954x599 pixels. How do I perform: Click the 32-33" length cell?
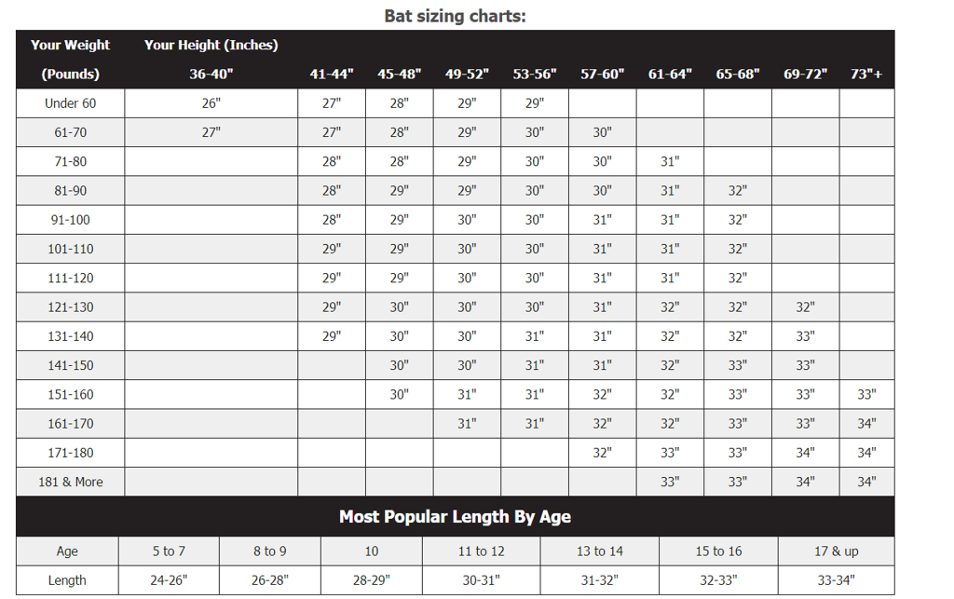point(718,580)
